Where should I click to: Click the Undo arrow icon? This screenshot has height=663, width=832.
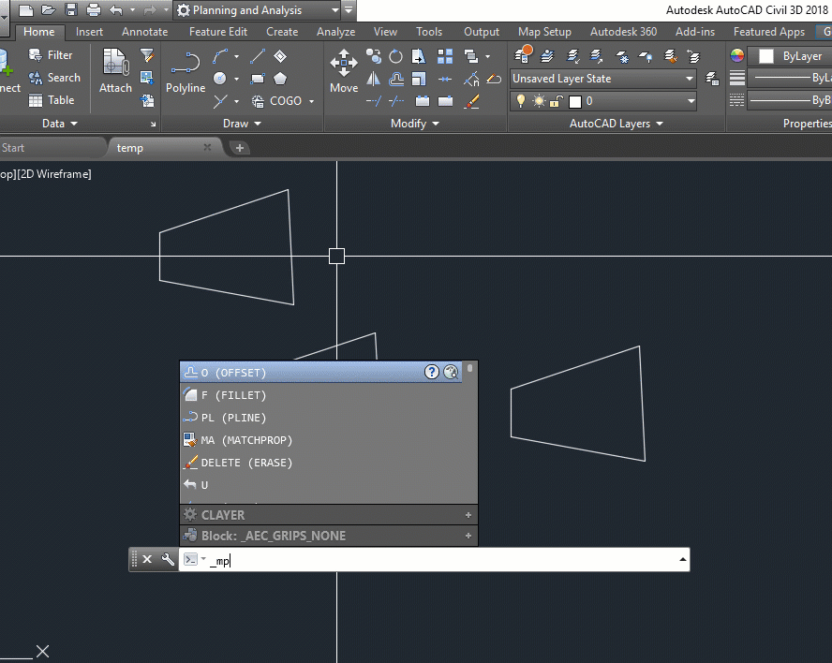pyautogui.click(x=115, y=10)
